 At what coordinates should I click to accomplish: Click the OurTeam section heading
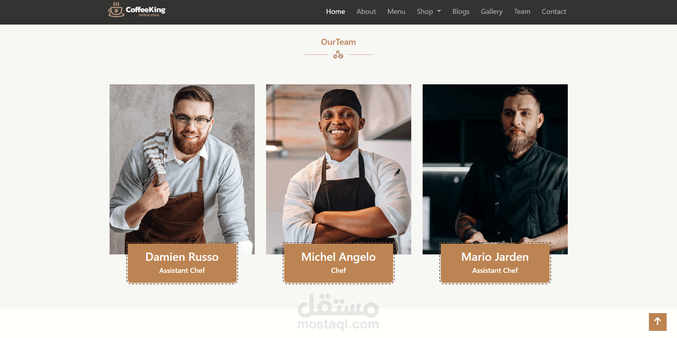[338, 42]
